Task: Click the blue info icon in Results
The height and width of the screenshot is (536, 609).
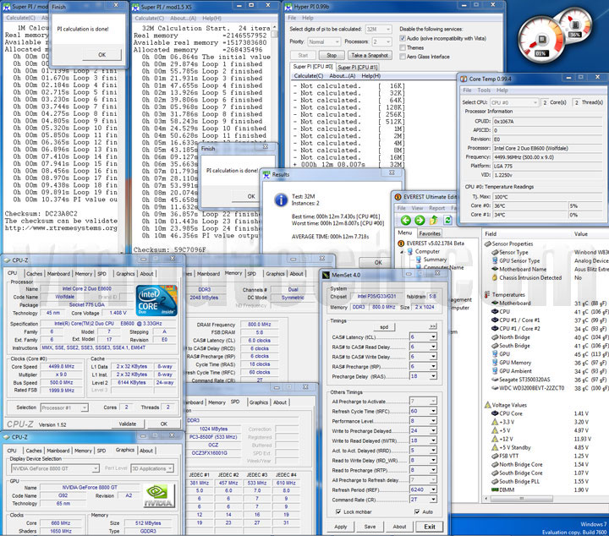Action: click(281, 200)
